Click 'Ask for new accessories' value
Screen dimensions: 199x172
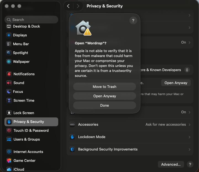pyautogui.click(x=166, y=125)
